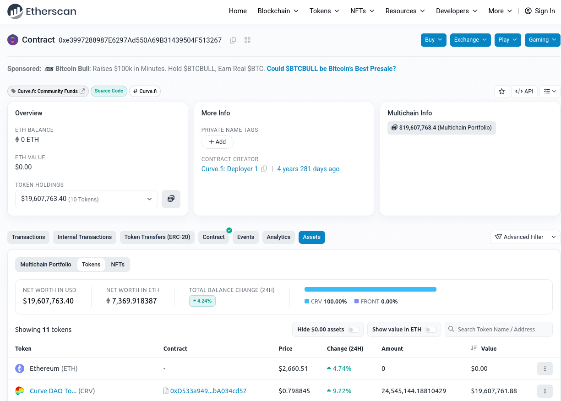
Task: Expand the Advanced Filter arrow dropdown
Action: click(554, 237)
